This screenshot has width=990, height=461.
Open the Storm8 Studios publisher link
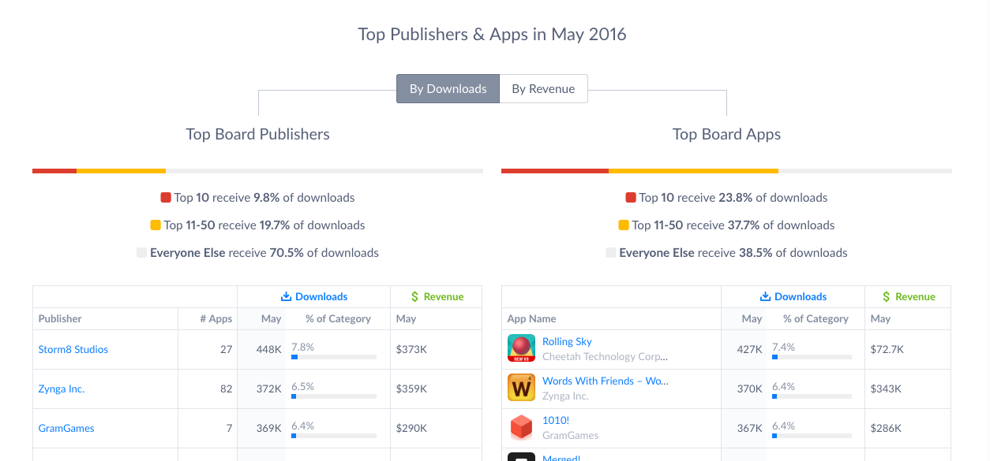(73, 349)
